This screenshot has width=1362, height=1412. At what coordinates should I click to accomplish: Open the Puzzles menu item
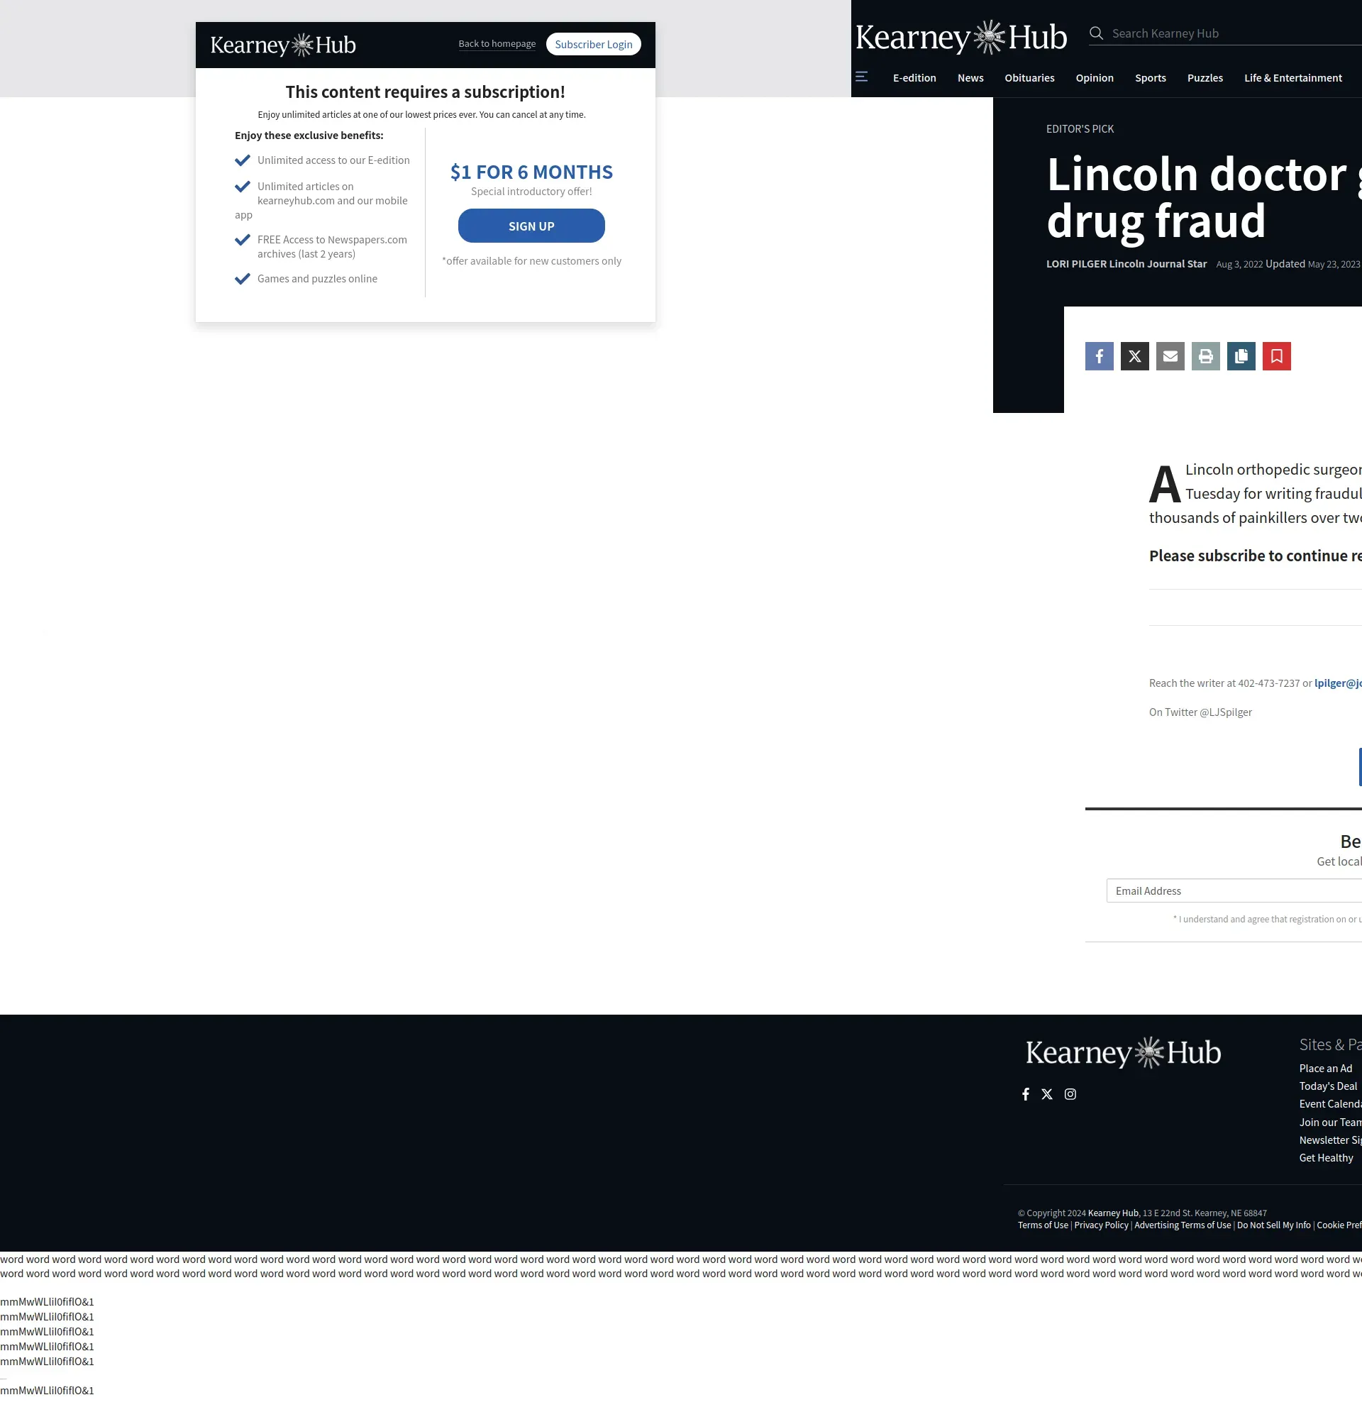point(1205,78)
